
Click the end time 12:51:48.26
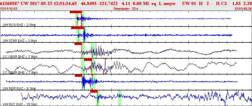pos(243,9)
